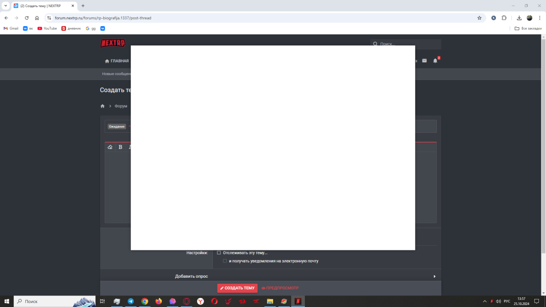Click the breadcrumb home icon
Viewport: 546px width, 307px height.
[103, 106]
